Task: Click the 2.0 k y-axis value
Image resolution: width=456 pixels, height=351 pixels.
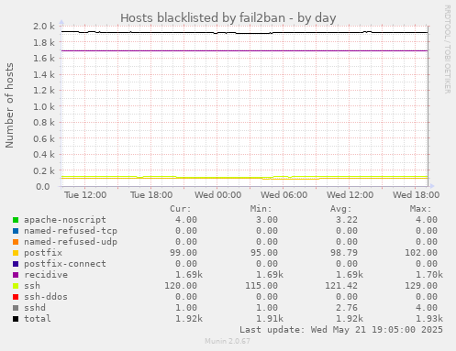Action: tap(44, 27)
